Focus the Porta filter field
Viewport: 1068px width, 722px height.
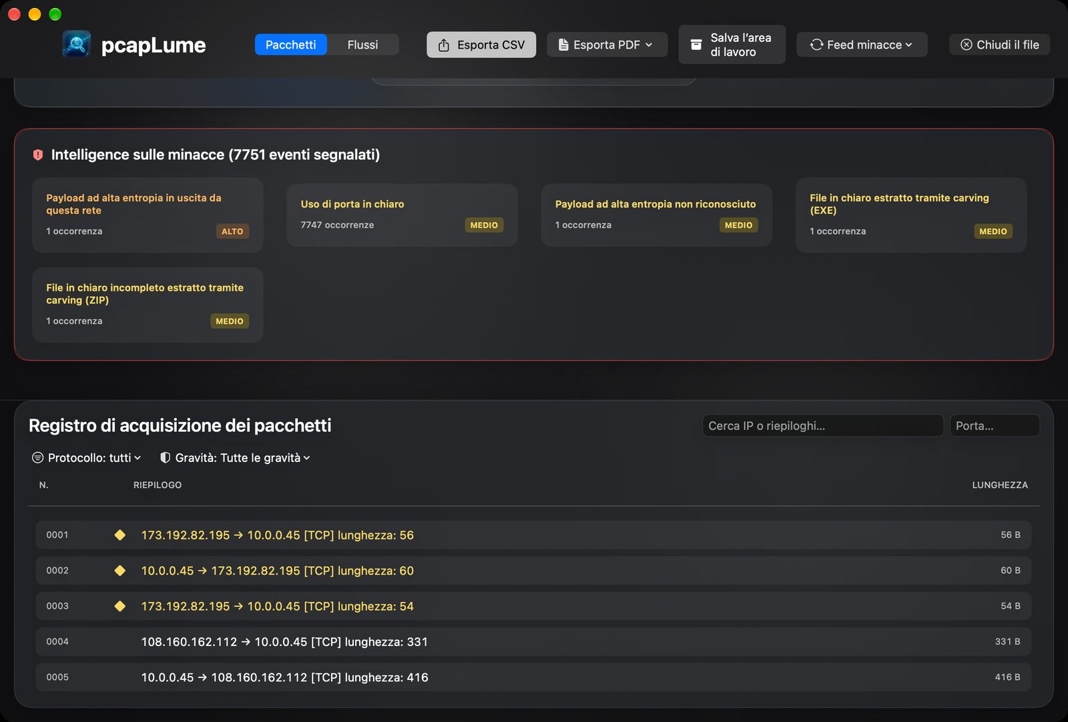pyautogui.click(x=995, y=426)
